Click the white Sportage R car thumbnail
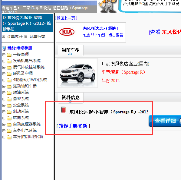The height and width of the screenshot is (180, 181). tap(77, 73)
